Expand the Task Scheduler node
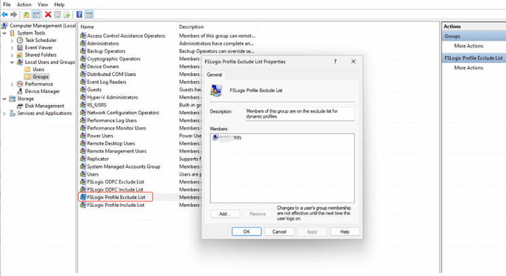506x276 pixels. tap(12, 41)
